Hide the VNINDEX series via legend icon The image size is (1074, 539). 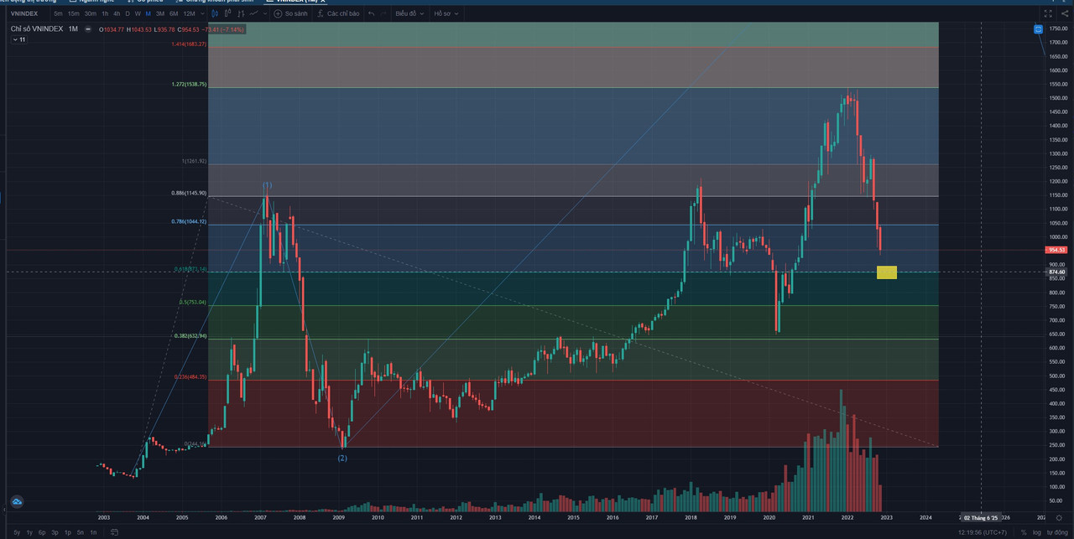87,29
